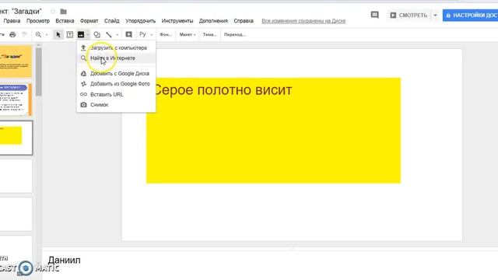The height and width of the screenshot is (280, 498).
Task: Expand arrow next to СМОТРЕТЬ button
Action: (436, 16)
